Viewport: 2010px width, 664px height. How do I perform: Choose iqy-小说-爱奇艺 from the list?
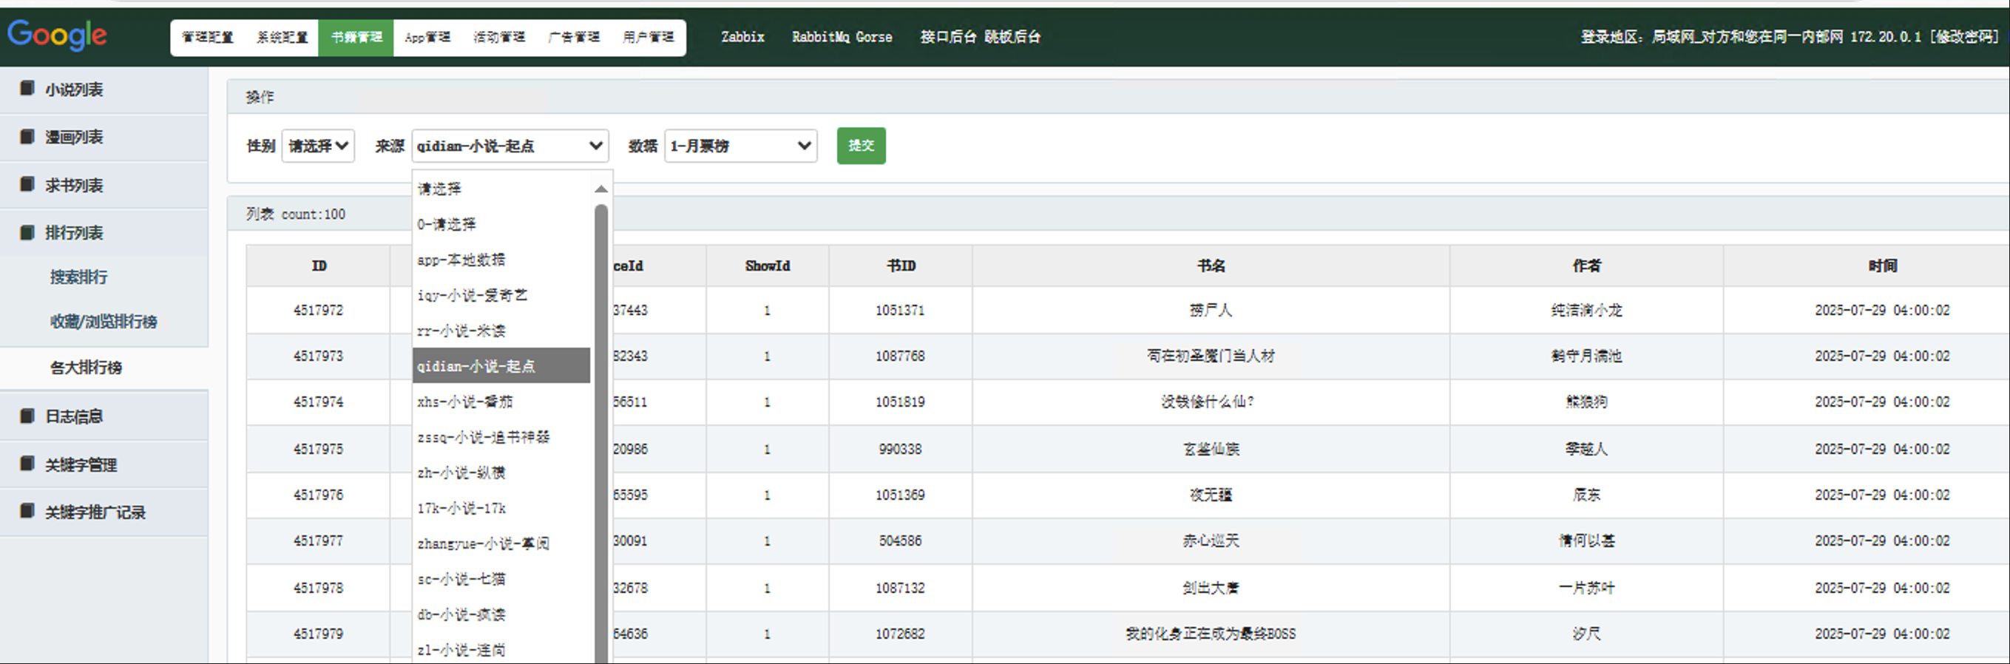(x=472, y=295)
